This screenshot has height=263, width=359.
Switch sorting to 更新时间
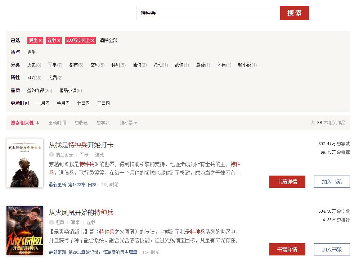coord(57,123)
